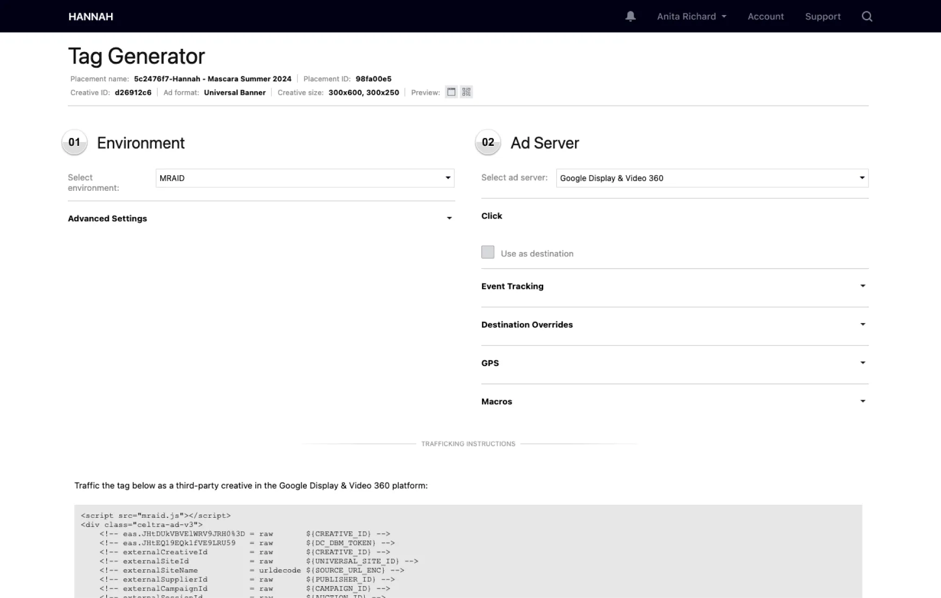Screen dimensions: 941x598
Task: Tick the Use as destination checkbox
Action: click(488, 252)
